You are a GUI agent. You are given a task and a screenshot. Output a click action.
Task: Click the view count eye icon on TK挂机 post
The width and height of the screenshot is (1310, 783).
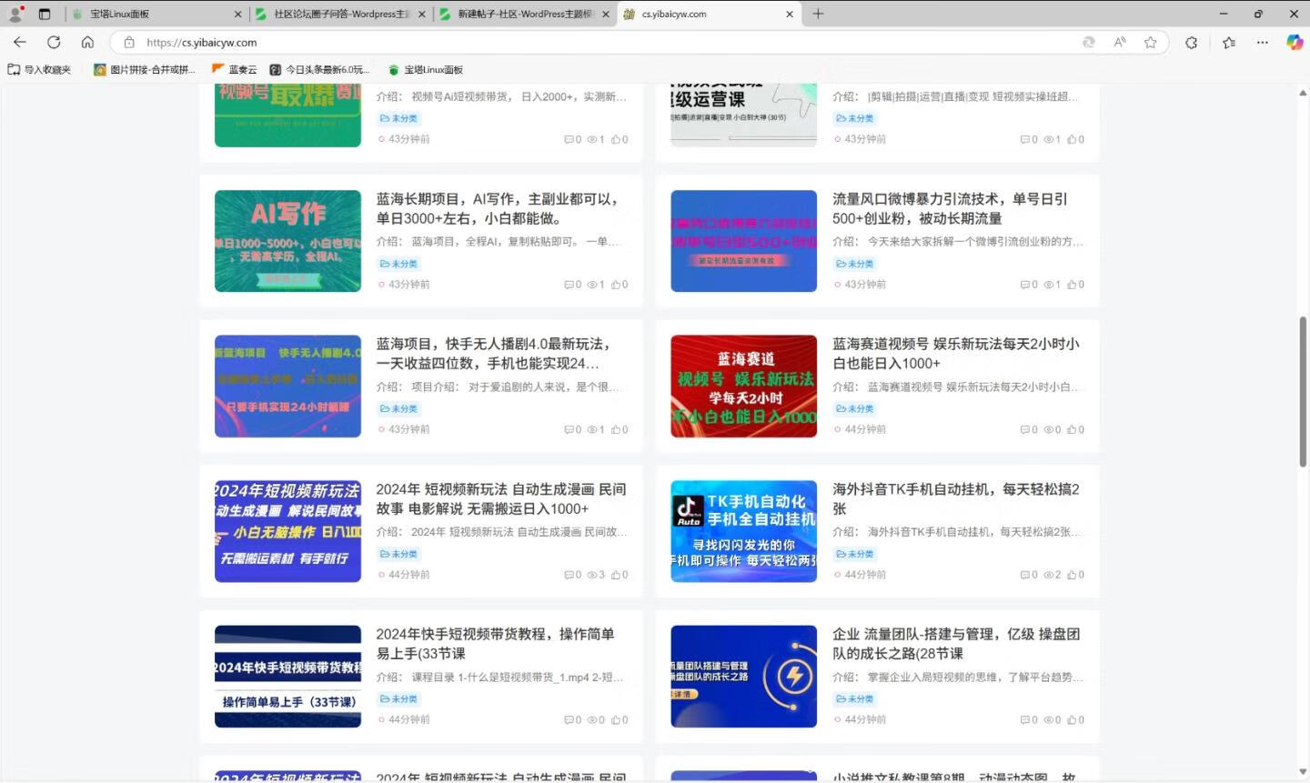pos(1051,574)
